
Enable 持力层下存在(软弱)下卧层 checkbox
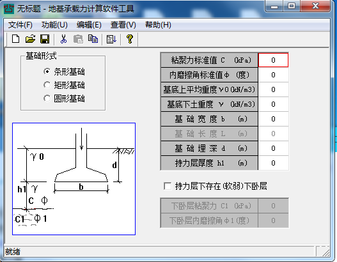tap(168, 186)
